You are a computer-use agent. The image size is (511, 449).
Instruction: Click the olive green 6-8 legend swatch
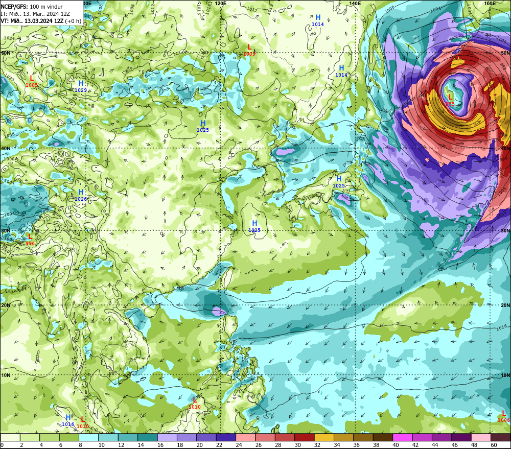[69, 437]
